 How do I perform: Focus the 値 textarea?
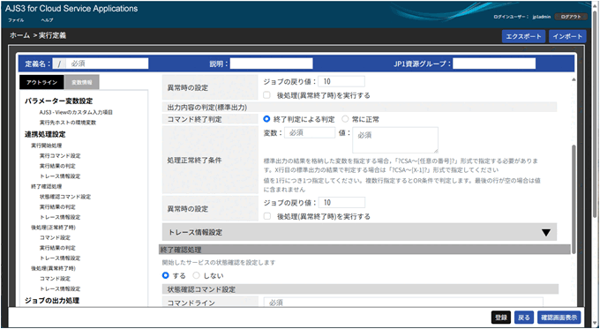[x=395, y=140]
